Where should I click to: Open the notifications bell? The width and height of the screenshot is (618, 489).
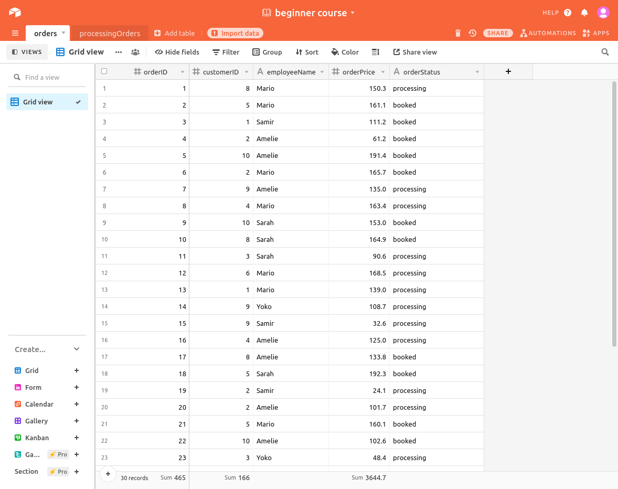click(584, 13)
